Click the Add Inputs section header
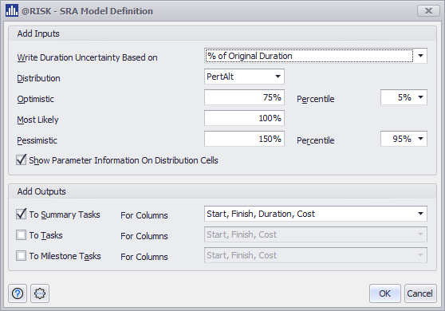This screenshot has height=311, width=445. click(38, 33)
